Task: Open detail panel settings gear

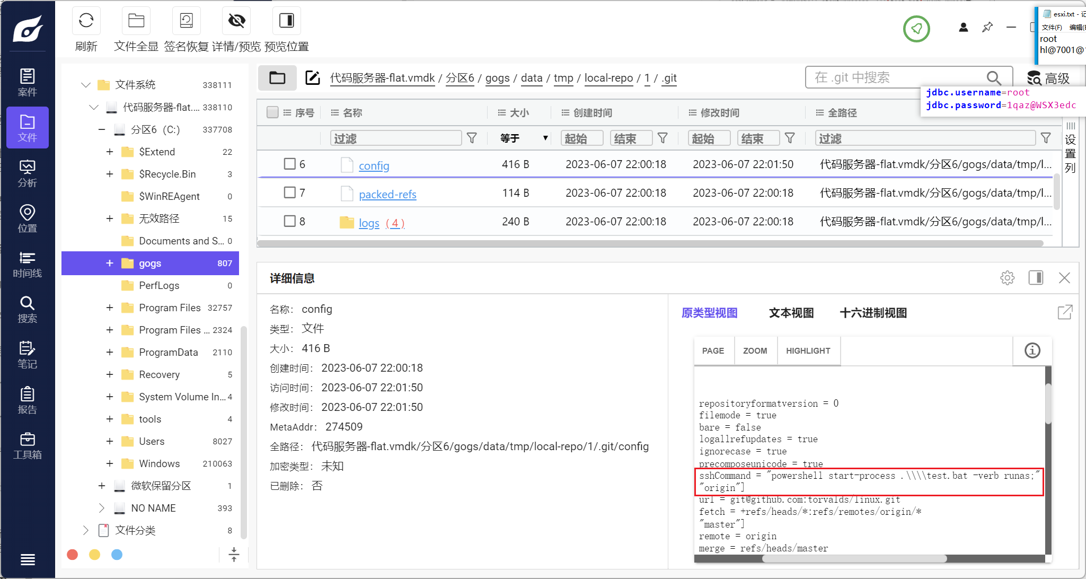Action: coord(1008,278)
